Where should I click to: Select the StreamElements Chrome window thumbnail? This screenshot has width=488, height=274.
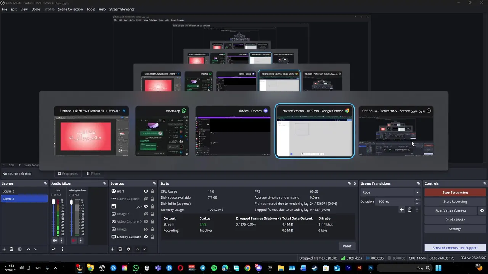(315, 131)
